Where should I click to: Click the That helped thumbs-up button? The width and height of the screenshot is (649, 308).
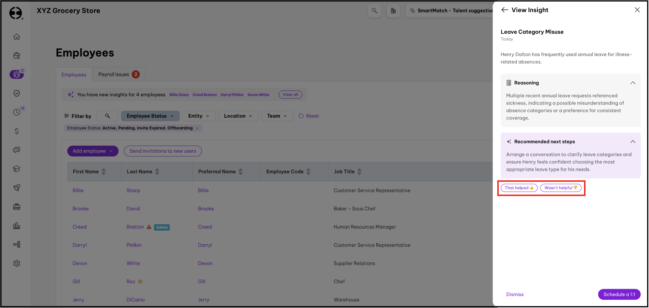pos(519,188)
